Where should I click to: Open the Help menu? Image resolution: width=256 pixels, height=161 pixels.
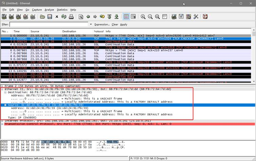coord(73,10)
